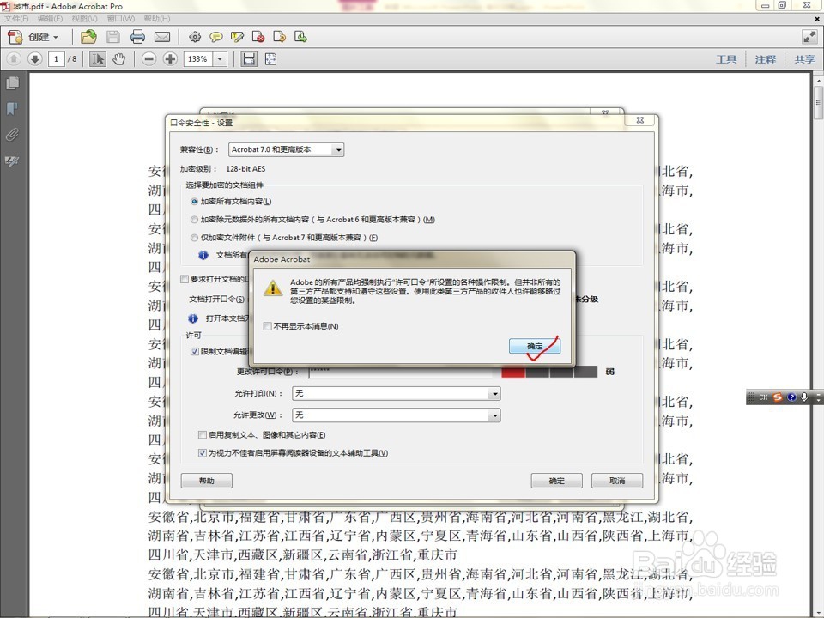Open the bookmarks panel

(x=12, y=109)
